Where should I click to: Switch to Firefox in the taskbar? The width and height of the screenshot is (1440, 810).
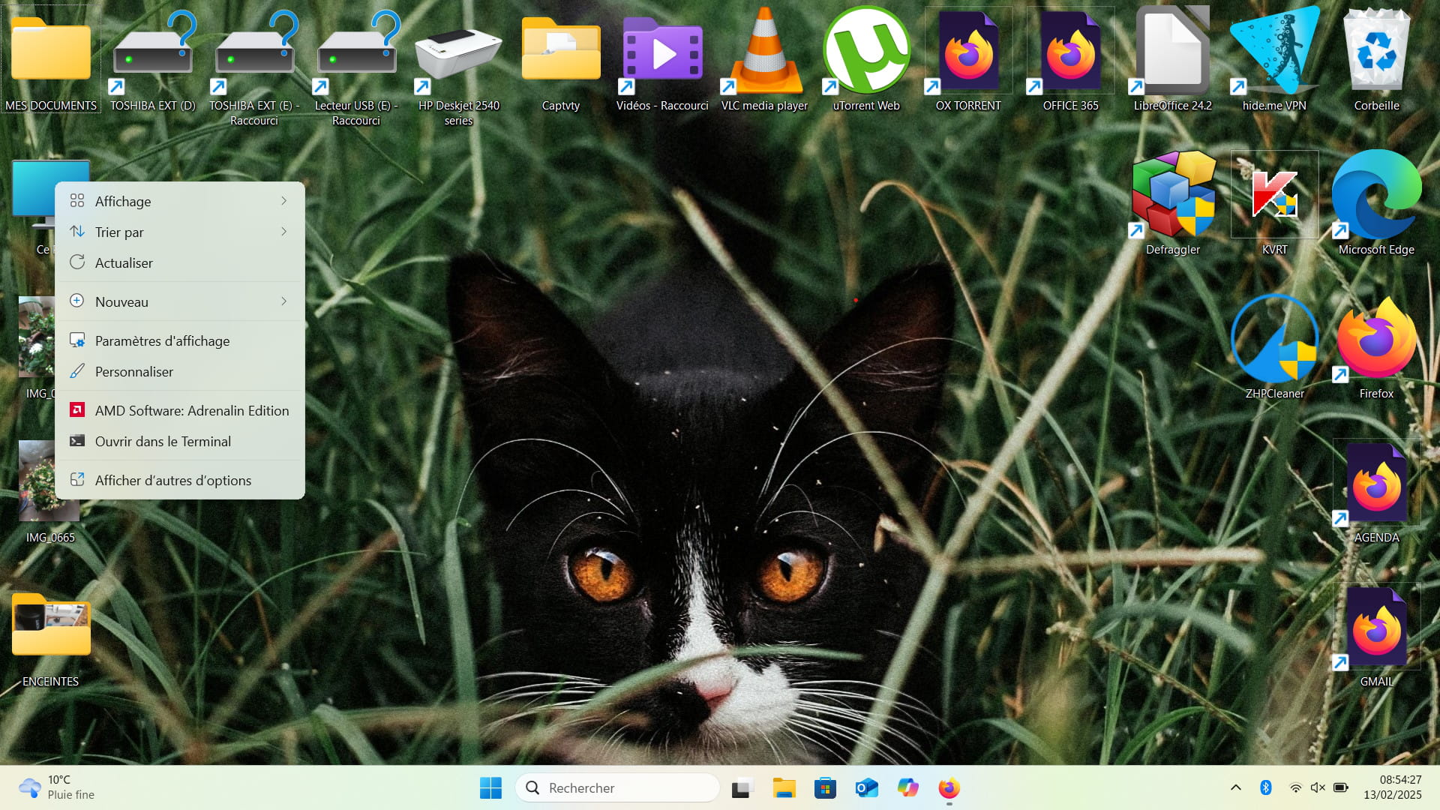point(949,787)
